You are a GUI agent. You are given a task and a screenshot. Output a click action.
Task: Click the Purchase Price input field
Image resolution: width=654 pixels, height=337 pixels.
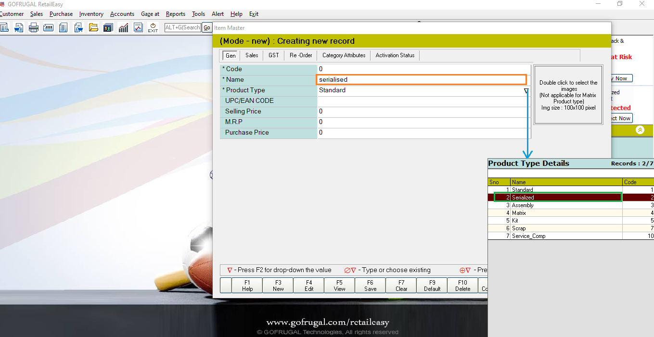tap(423, 133)
